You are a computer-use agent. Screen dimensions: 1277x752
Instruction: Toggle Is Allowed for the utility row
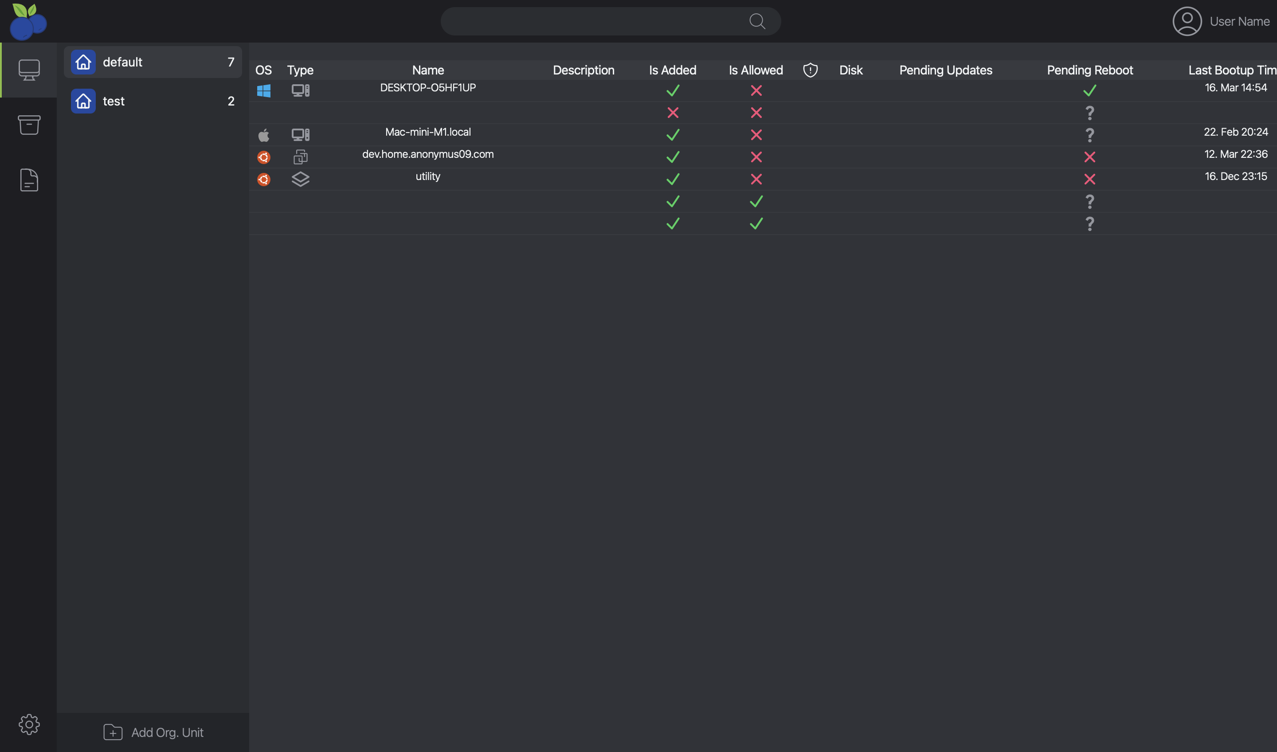(756, 179)
